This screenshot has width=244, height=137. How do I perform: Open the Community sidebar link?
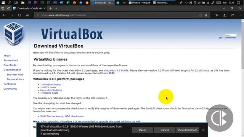[10, 89]
